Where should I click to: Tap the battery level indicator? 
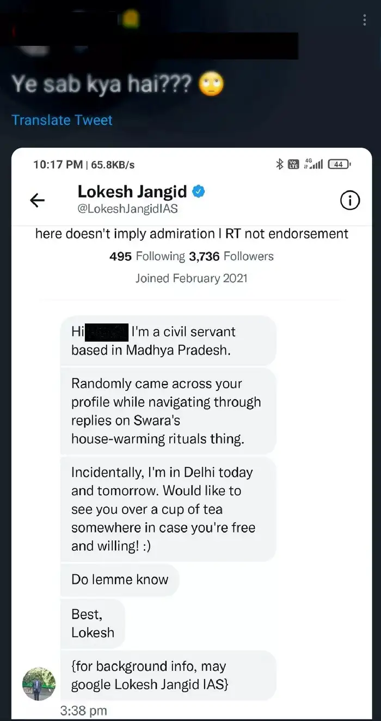tap(341, 164)
